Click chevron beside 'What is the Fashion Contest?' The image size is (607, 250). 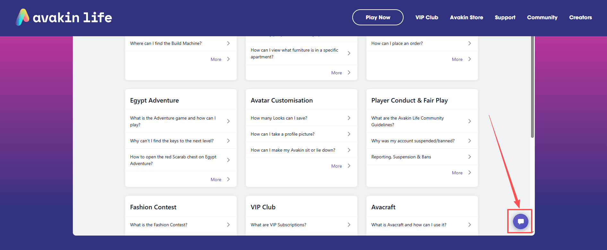coord(228,225)
